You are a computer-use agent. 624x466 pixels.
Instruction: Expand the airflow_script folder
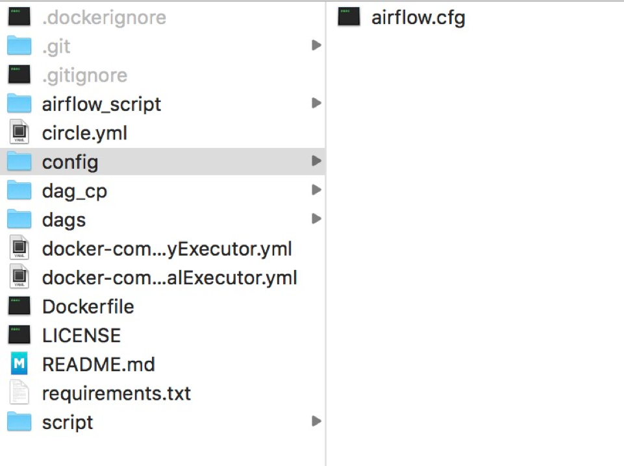point(316,103)
